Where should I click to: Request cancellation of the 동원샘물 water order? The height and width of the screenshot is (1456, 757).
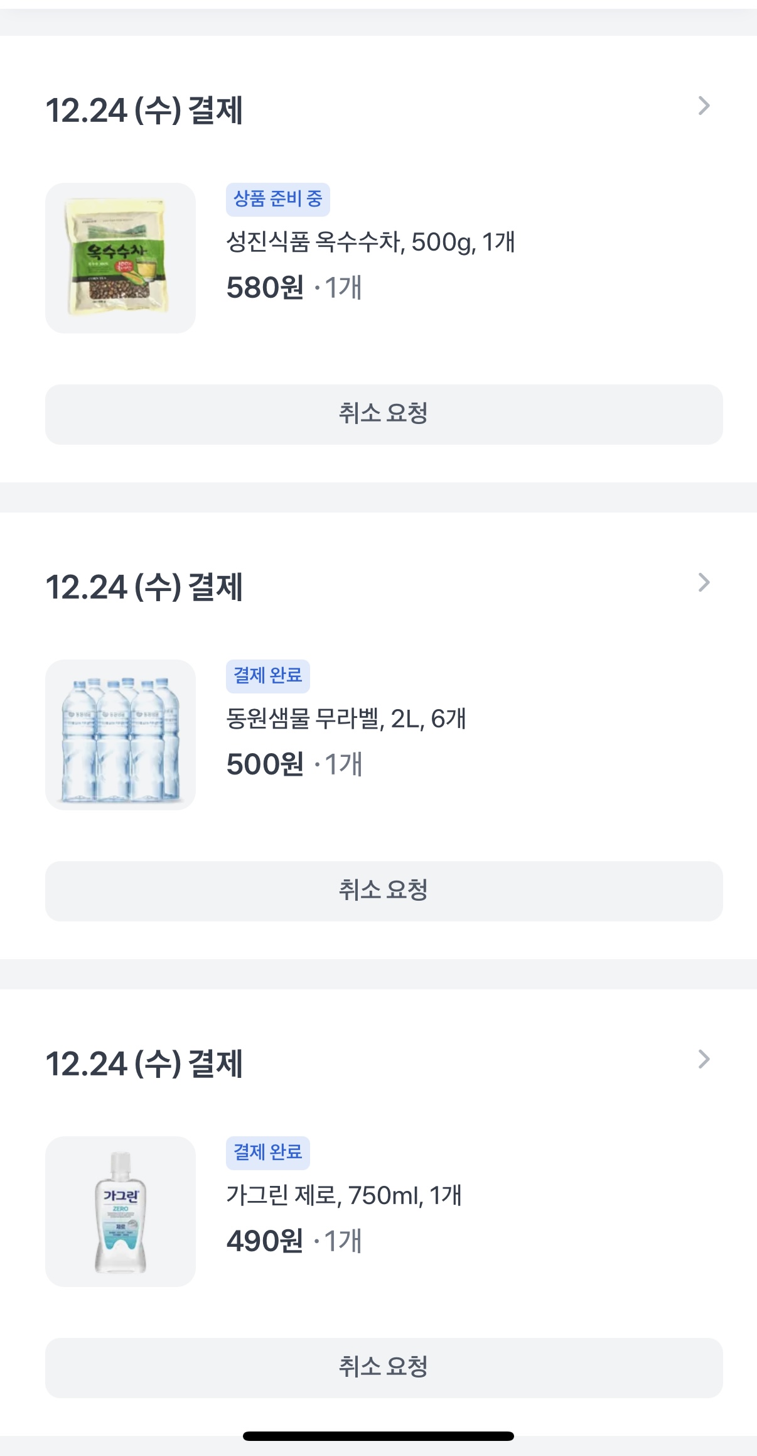pos(384,891)
